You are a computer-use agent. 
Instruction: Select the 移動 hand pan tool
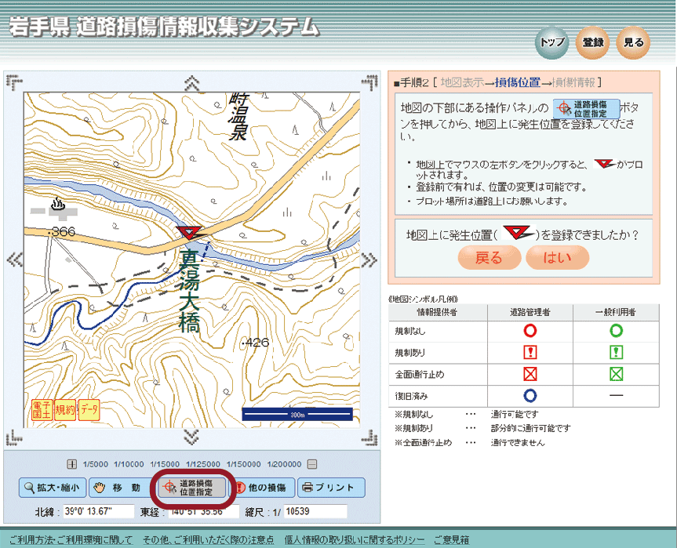click(x=122, y=488)
